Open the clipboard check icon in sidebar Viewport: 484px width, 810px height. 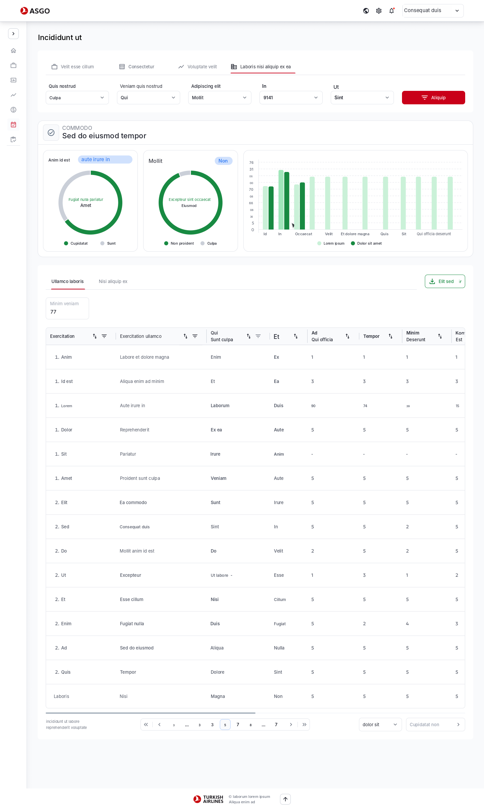point(13,139)
